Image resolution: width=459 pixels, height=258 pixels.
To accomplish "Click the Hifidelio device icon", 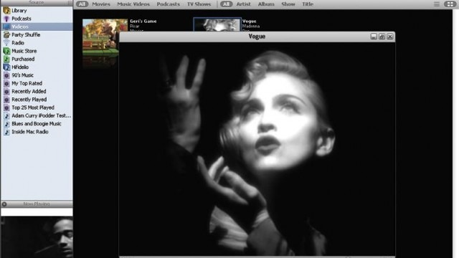I will pos(6,67).
